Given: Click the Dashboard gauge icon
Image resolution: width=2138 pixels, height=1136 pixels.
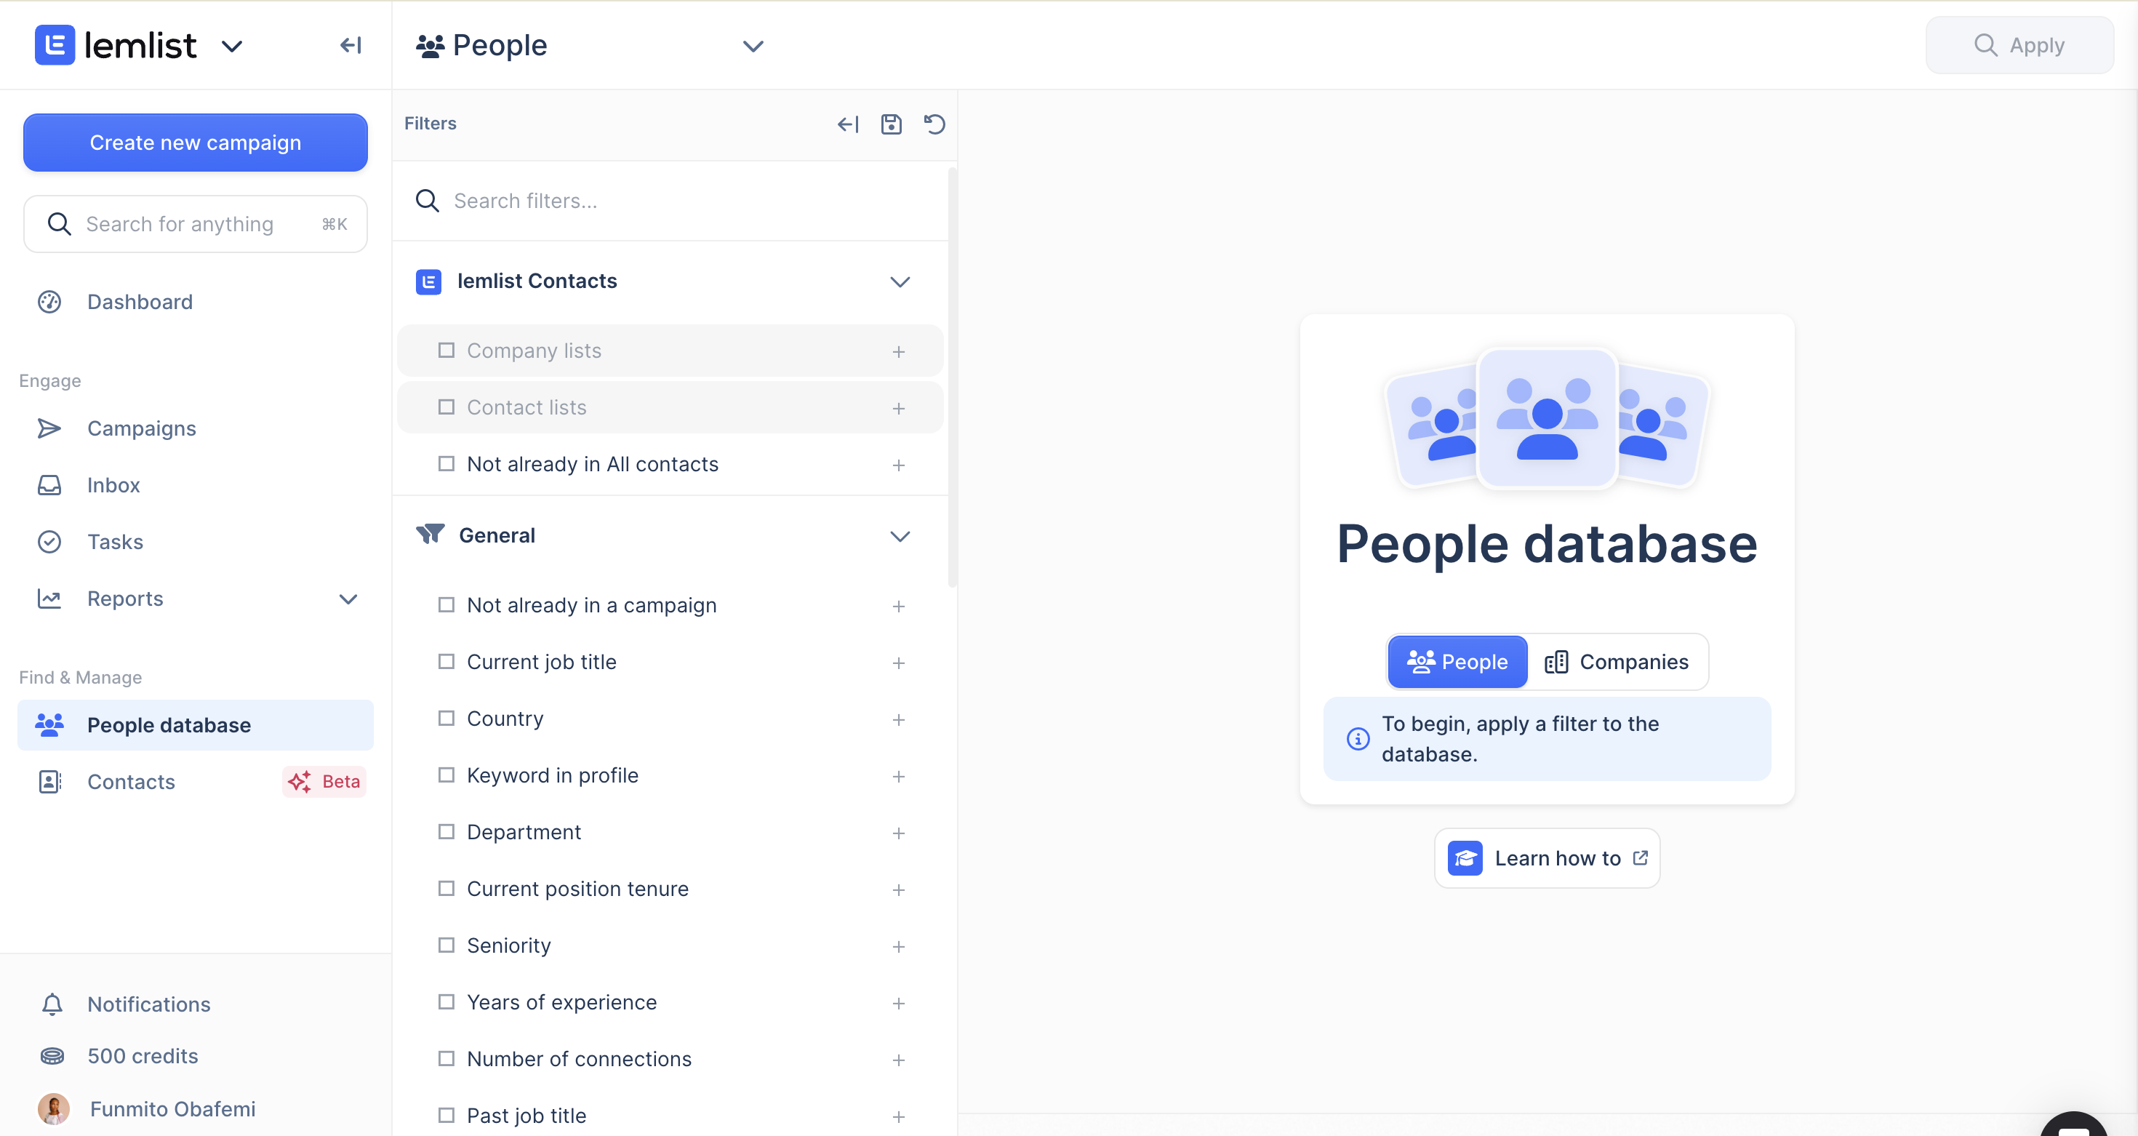Looking at the screenshot, I should [x=49, y=302].
